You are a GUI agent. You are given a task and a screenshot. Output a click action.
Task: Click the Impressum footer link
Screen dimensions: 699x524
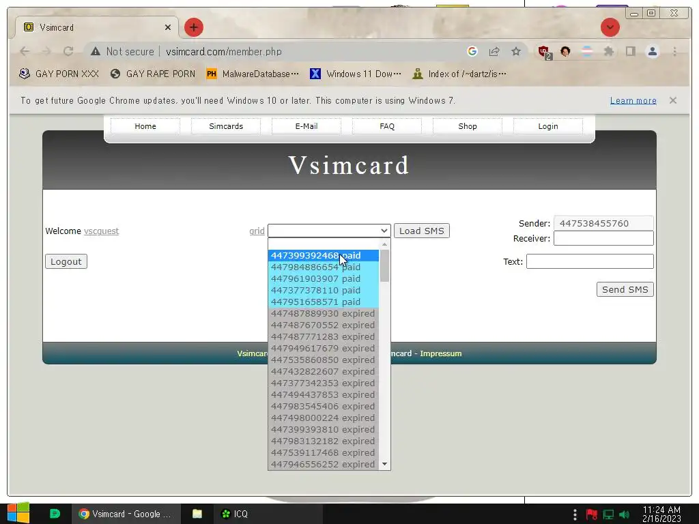point(440,353)
